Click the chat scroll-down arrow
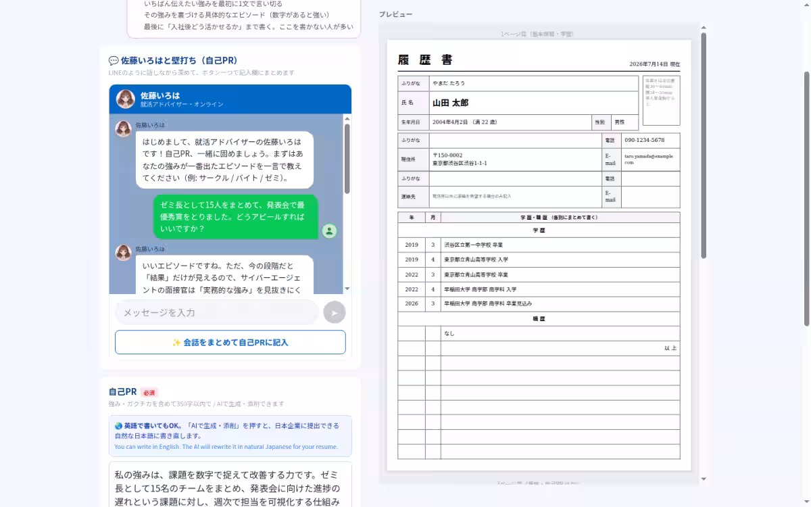811x507 pixels. [347, 289]
